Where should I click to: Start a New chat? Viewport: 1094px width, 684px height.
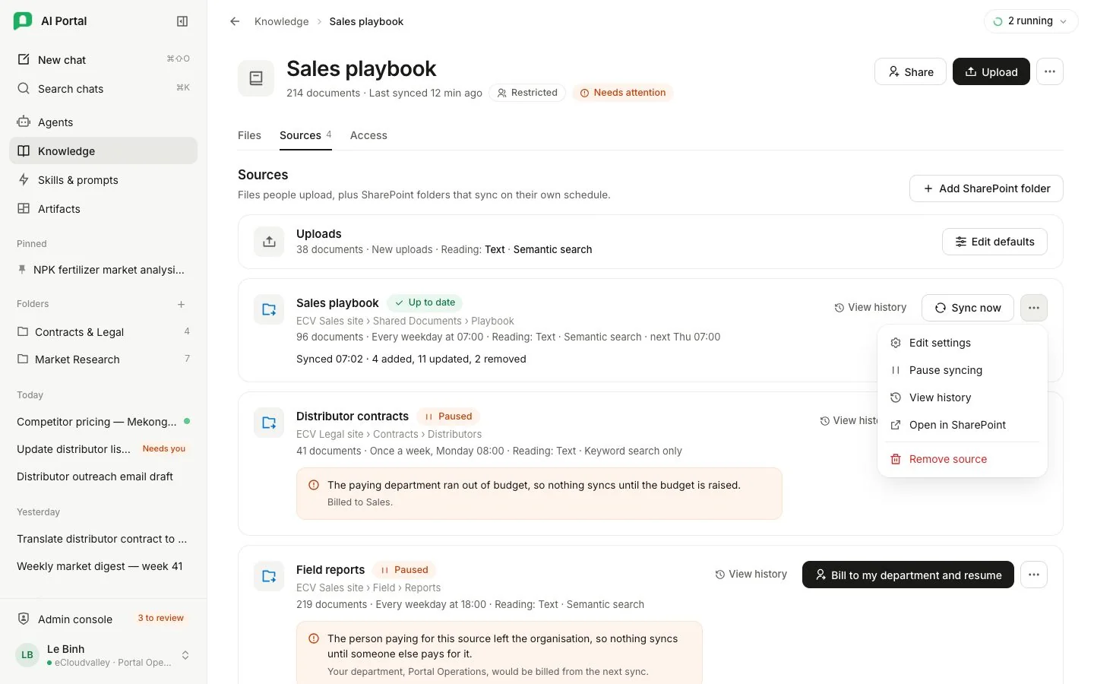coord(103,60)
